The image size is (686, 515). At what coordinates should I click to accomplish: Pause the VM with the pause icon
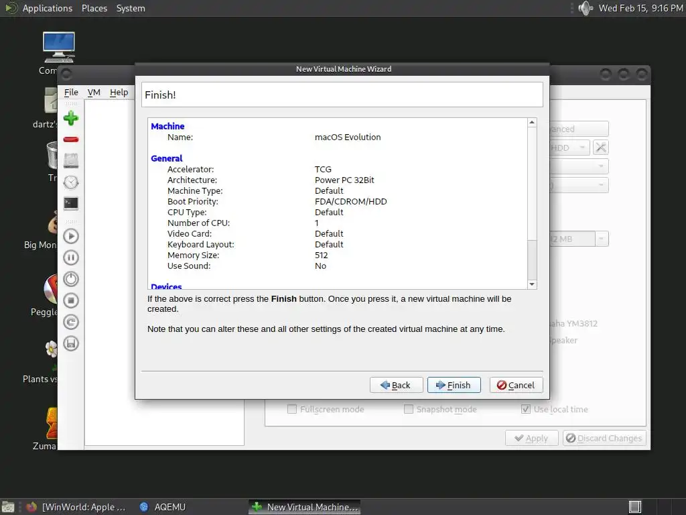tap(71, 257)
